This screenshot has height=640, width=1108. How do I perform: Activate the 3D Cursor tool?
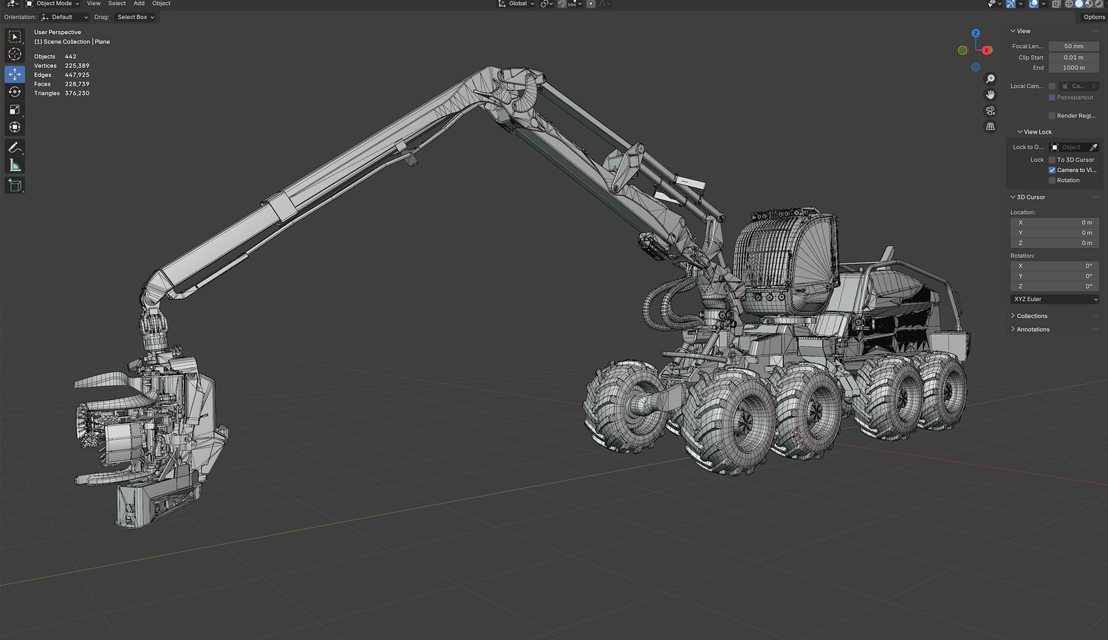point(15,54)
